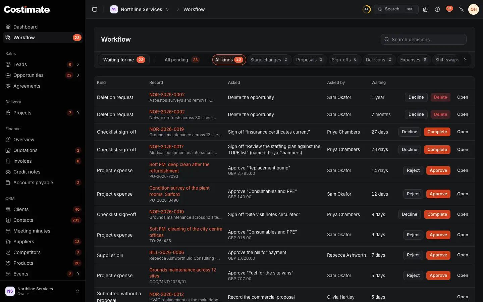Open Credit notes in the sidebar
The image size is (483, 302).
click(x=43, y=172)
